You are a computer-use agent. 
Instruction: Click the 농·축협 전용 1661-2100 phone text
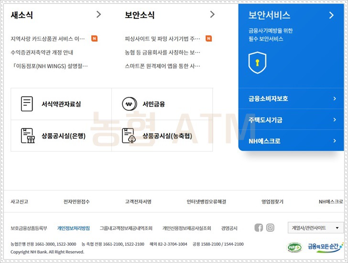point(113,244)
